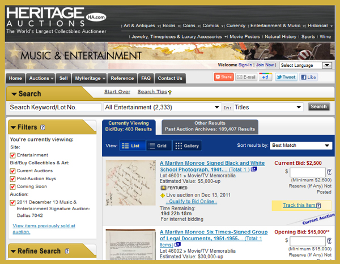The width and height of the screenshot is (340, 264).
Task: Click the image icon beside School Photograph title
Action: [254, 169]
